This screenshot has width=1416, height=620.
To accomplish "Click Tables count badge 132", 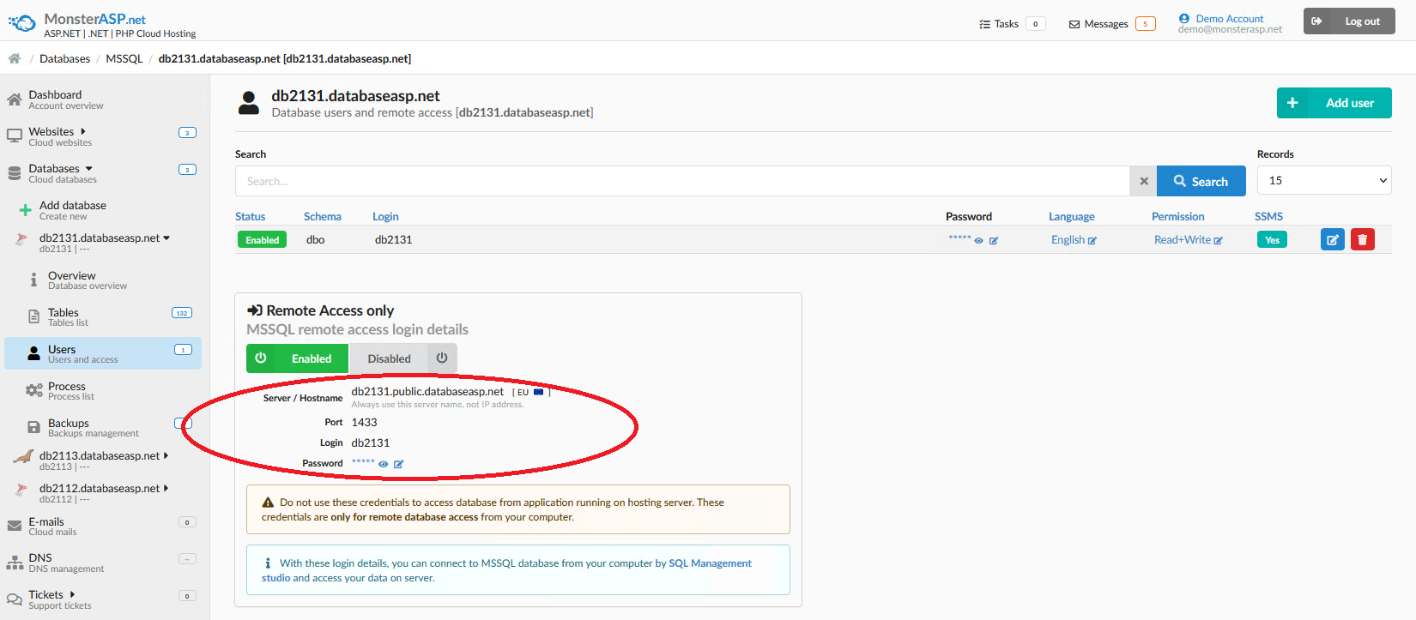I will [182, 313].
